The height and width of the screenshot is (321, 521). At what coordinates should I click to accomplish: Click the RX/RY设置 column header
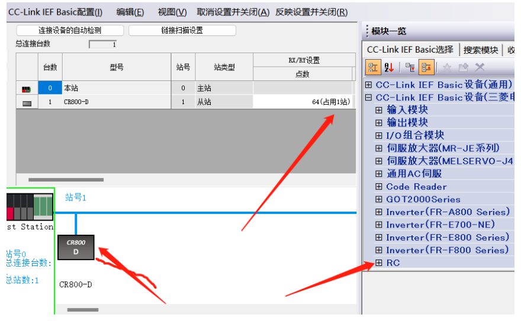point(304,60)
